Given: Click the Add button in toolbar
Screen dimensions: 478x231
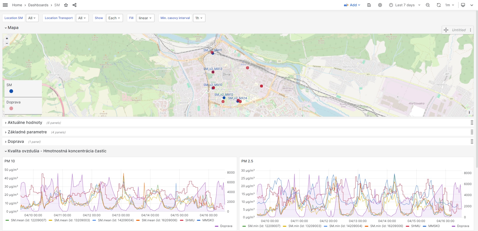Looking at the screenshot, I should tap(352, 5).
